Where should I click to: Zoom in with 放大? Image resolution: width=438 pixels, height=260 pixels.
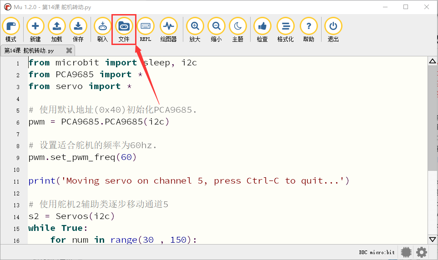tap(195, 30)
